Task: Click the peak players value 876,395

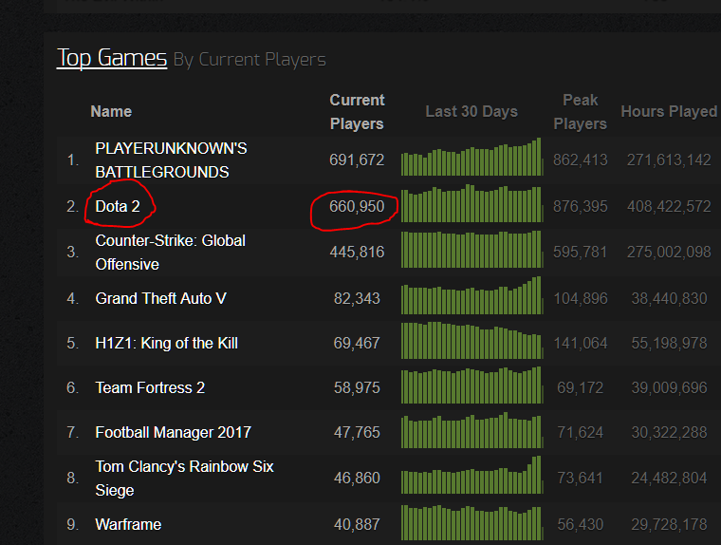Action: point(581,206)
